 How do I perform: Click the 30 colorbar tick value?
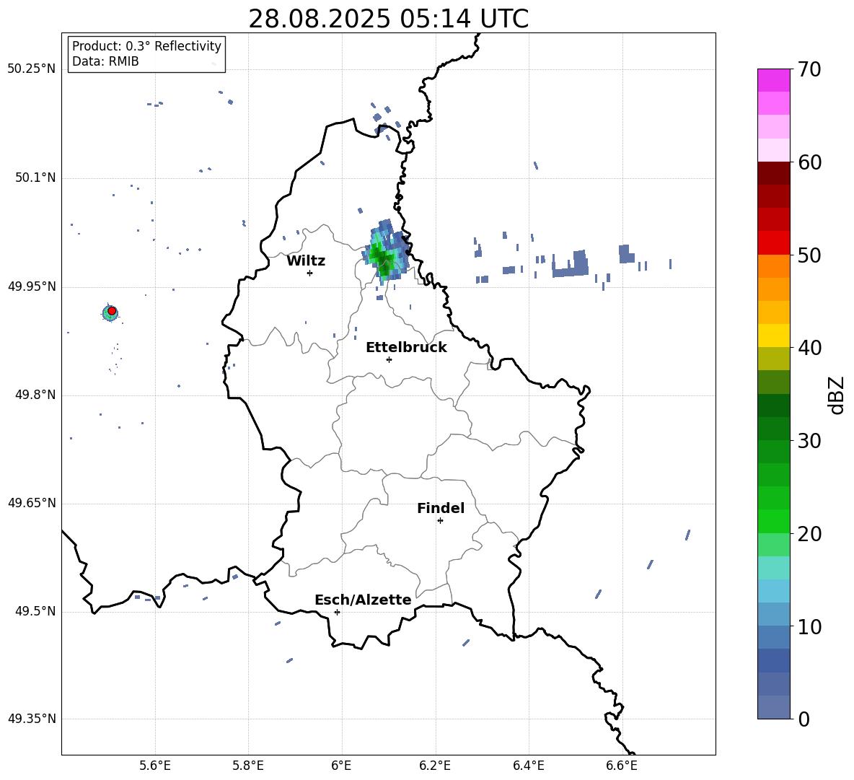[x=809, y=441]
